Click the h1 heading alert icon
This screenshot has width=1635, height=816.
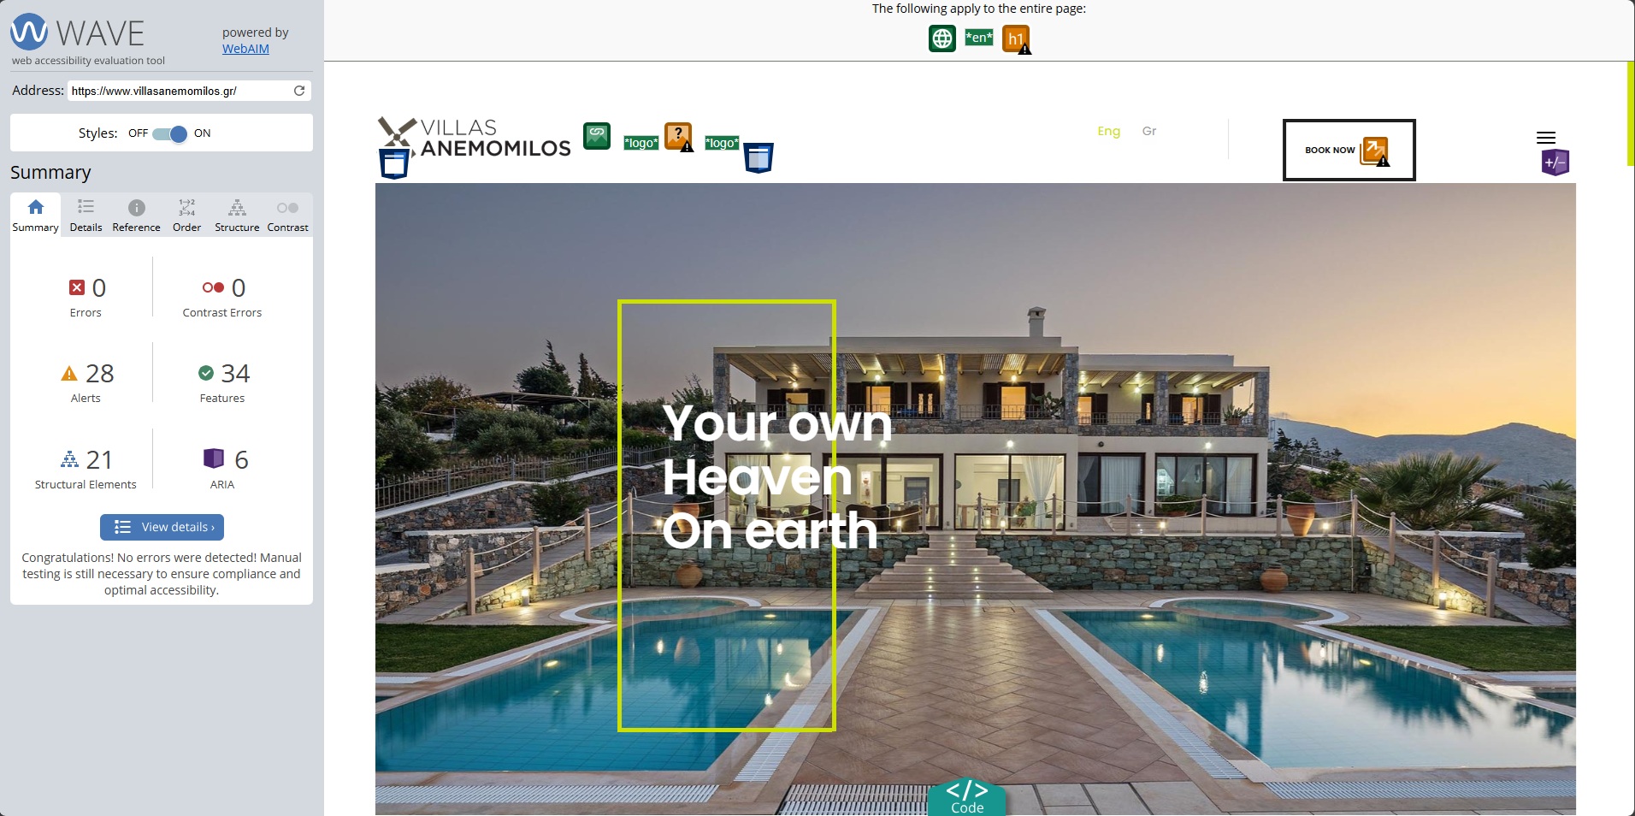tap(1017, 39)
